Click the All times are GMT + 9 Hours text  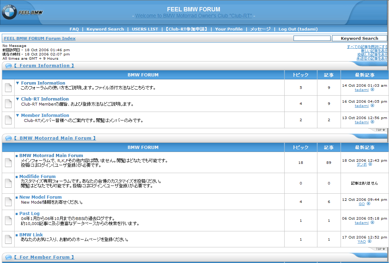[31, 59]
